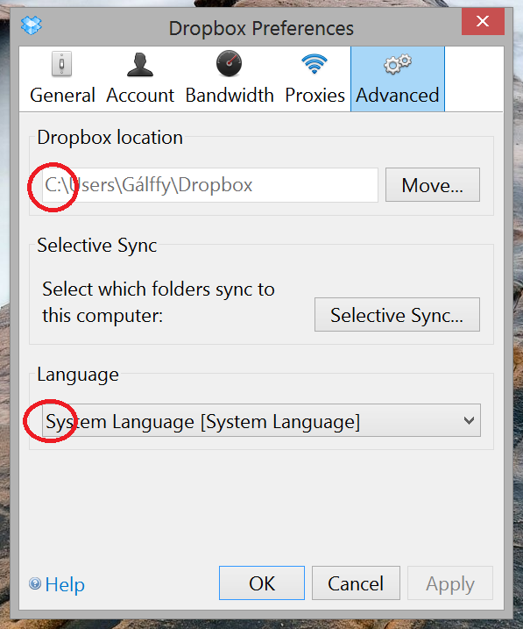
Task: Click the blue question mark Help icon
Action: tap(35, 583)
